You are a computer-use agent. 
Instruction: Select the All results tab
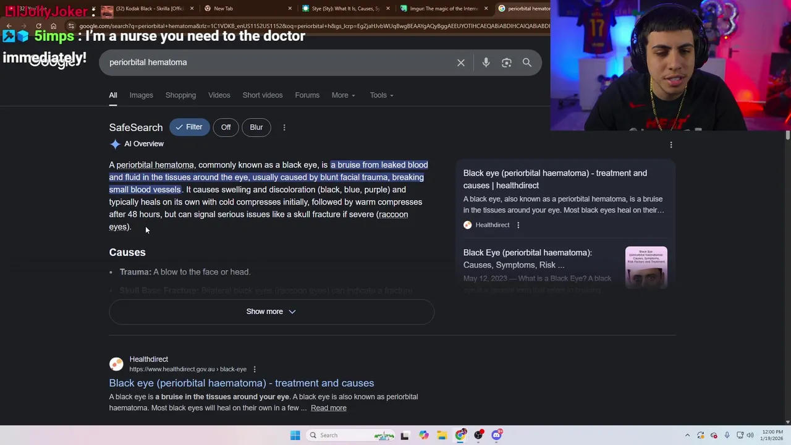113,95
